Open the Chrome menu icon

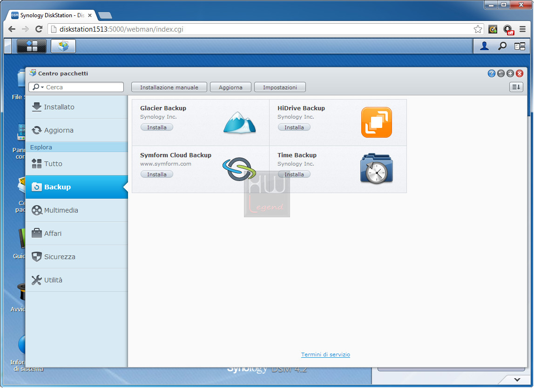(x=522, y=29)
